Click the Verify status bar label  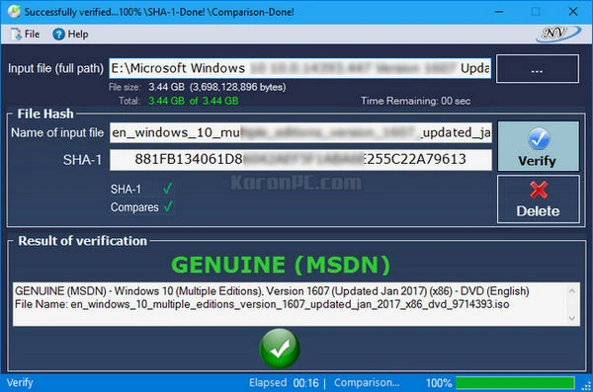[x=20, y=383]
